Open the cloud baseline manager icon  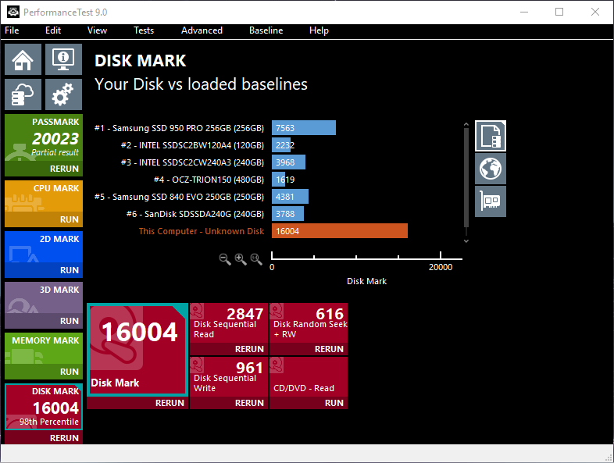click(23, 94)
